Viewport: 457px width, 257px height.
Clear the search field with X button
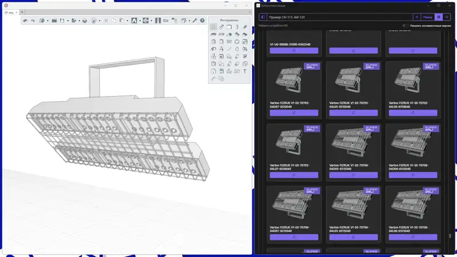(x=417, y=17)
